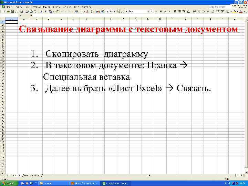Click the Fill Color bucket swatch
This screenshot has width=248, height=186.
tap(235, 11)
